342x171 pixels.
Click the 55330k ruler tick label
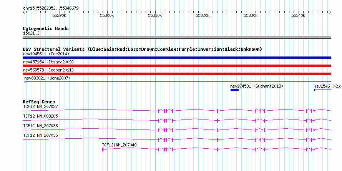click(251, 16)
